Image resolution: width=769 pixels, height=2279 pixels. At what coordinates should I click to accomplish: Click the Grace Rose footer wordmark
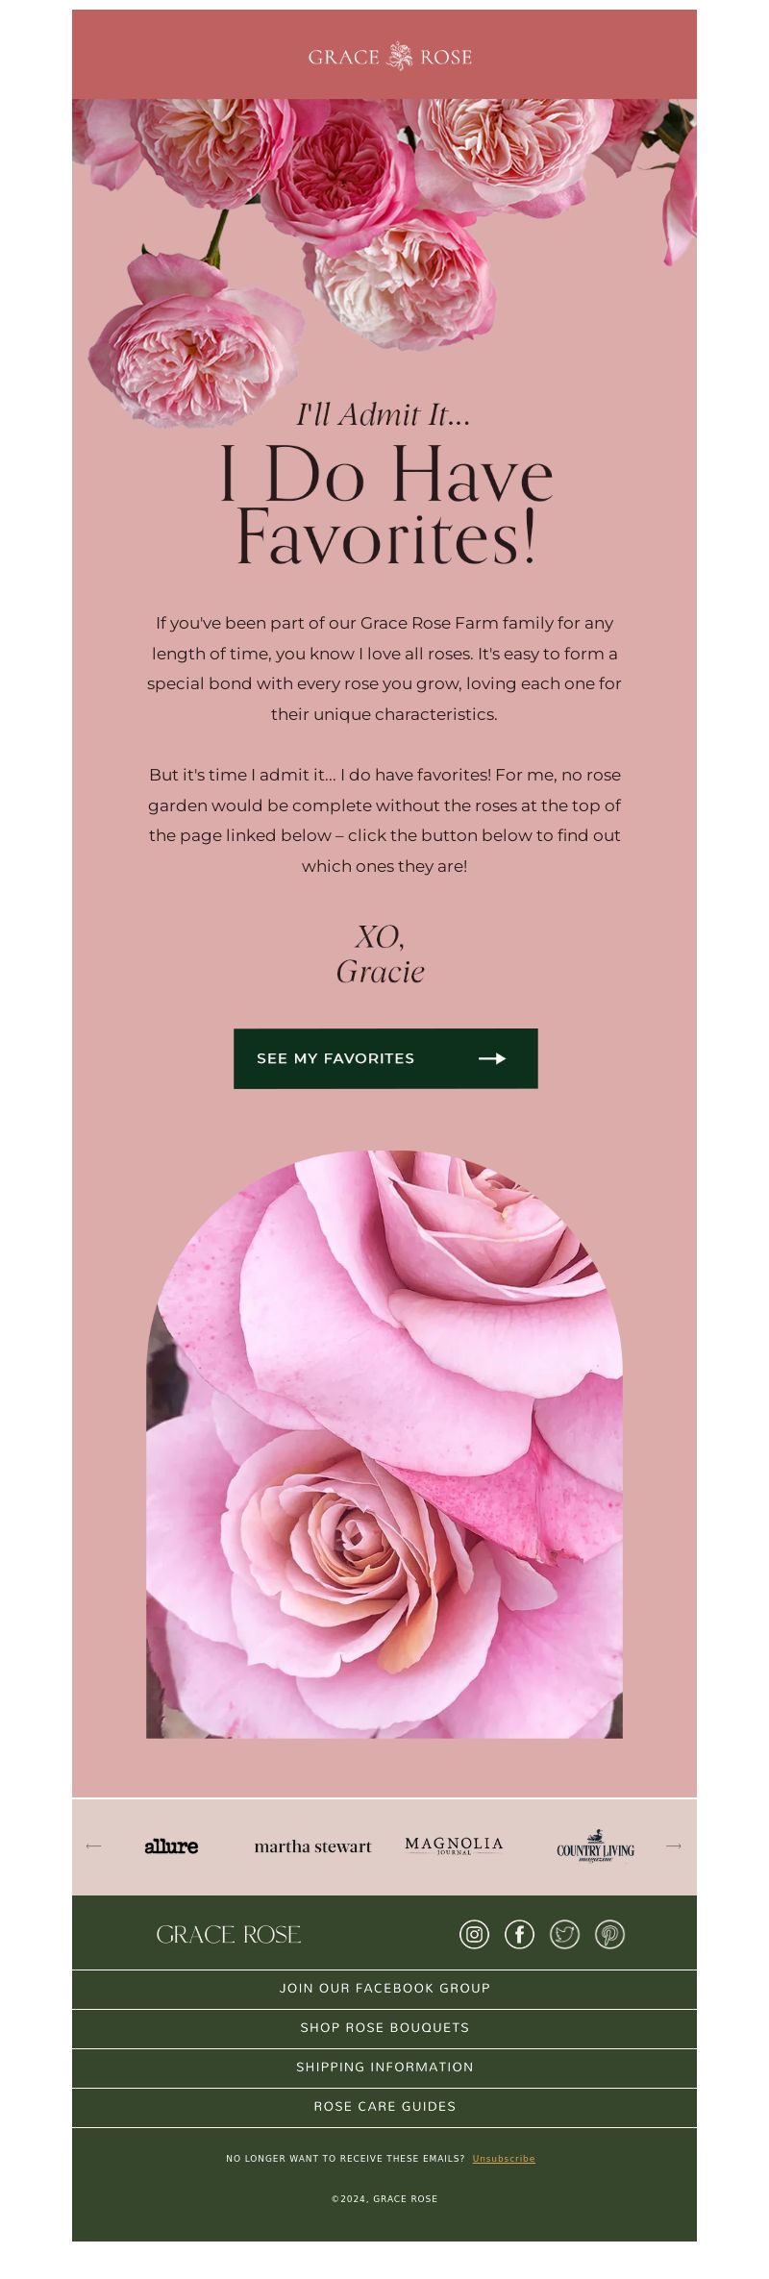click(x=229, y=1934)
